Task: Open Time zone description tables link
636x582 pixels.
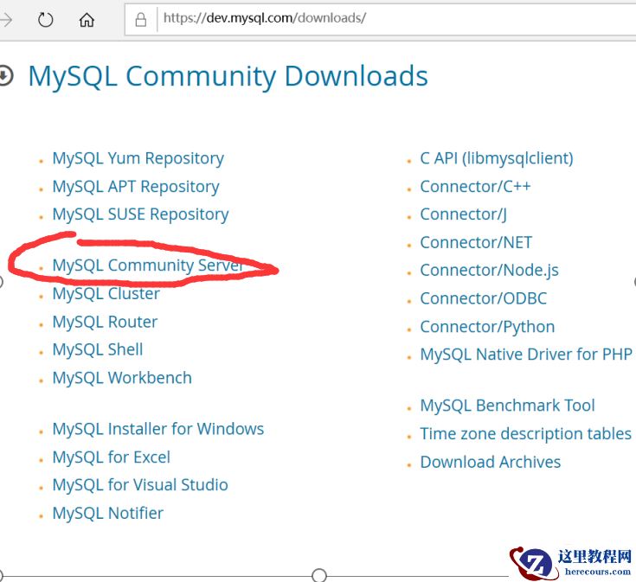Action: (526, 433)
